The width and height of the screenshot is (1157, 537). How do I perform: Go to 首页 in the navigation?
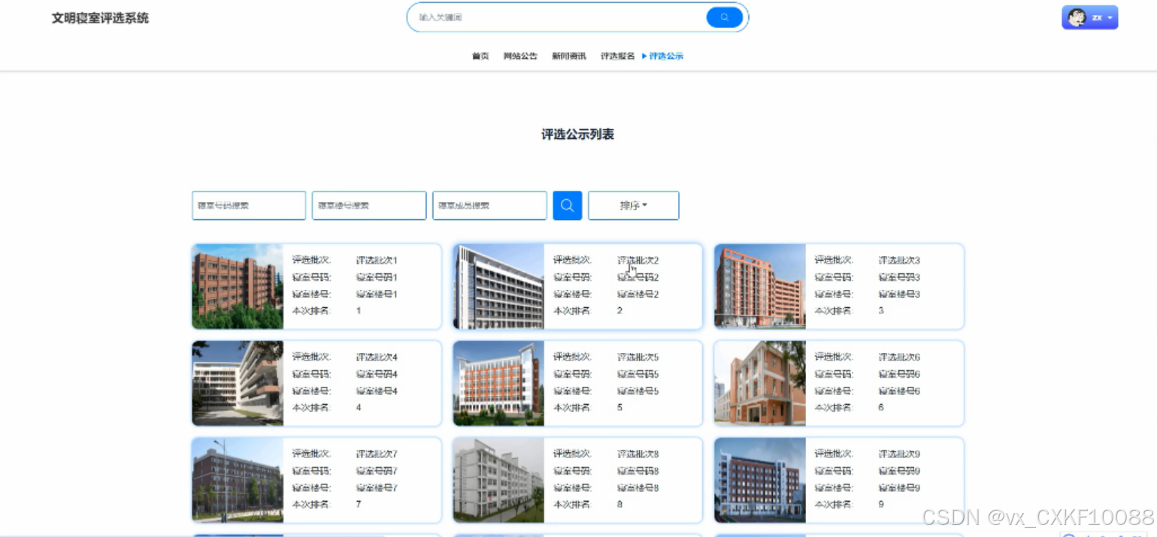(x=480, y=56)
